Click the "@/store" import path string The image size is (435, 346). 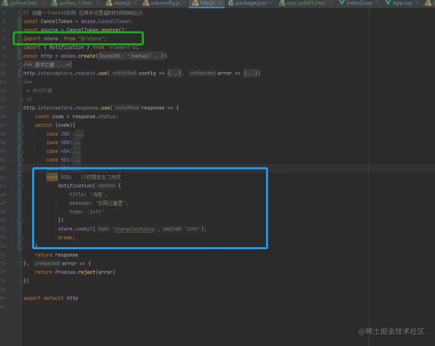coord(91,39)
